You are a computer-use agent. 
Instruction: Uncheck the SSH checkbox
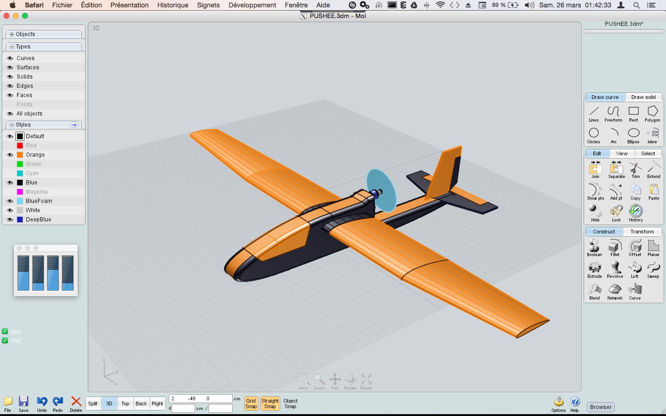pos(5,331)
